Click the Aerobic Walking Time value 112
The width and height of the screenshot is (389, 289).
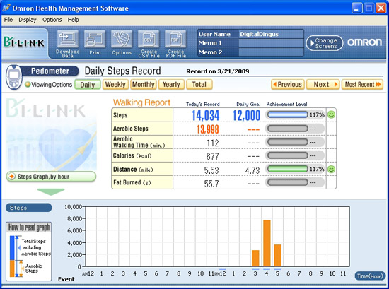pos(213,143)
